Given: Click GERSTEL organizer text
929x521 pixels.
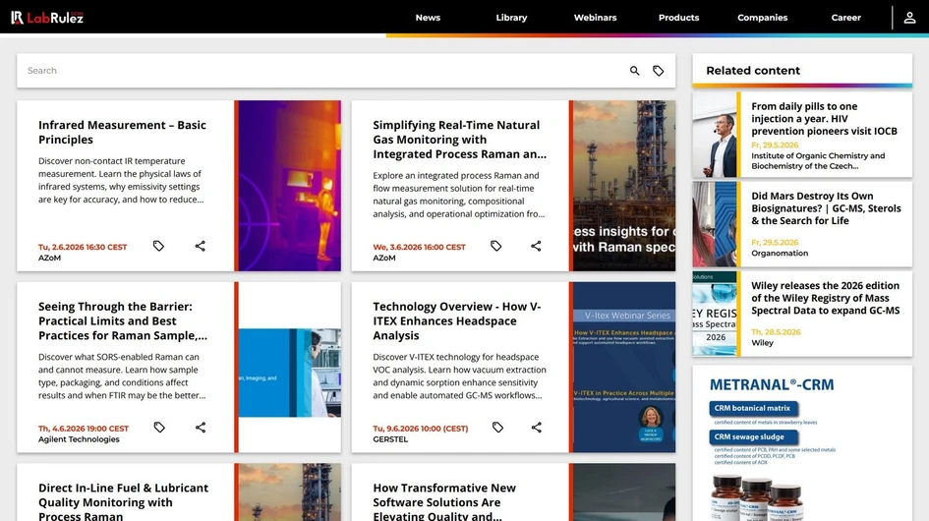Looking at the screenshot, I should [x=390, y=439].
